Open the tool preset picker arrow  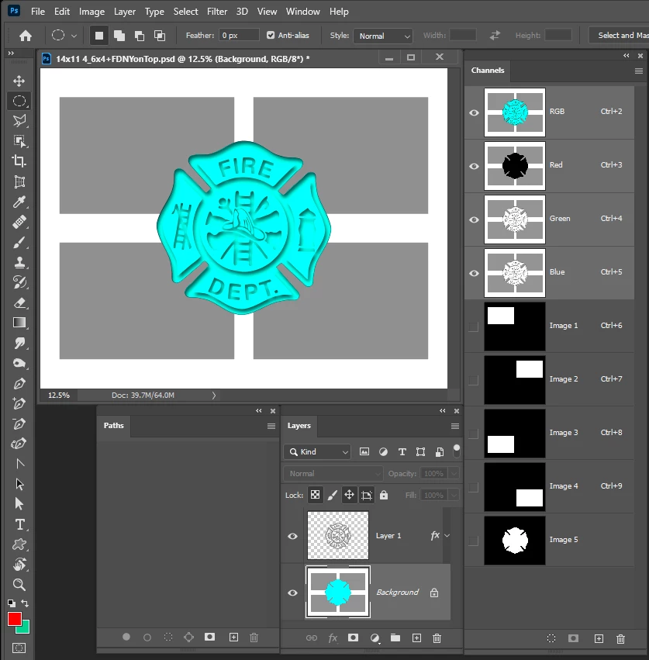point(74,36)
